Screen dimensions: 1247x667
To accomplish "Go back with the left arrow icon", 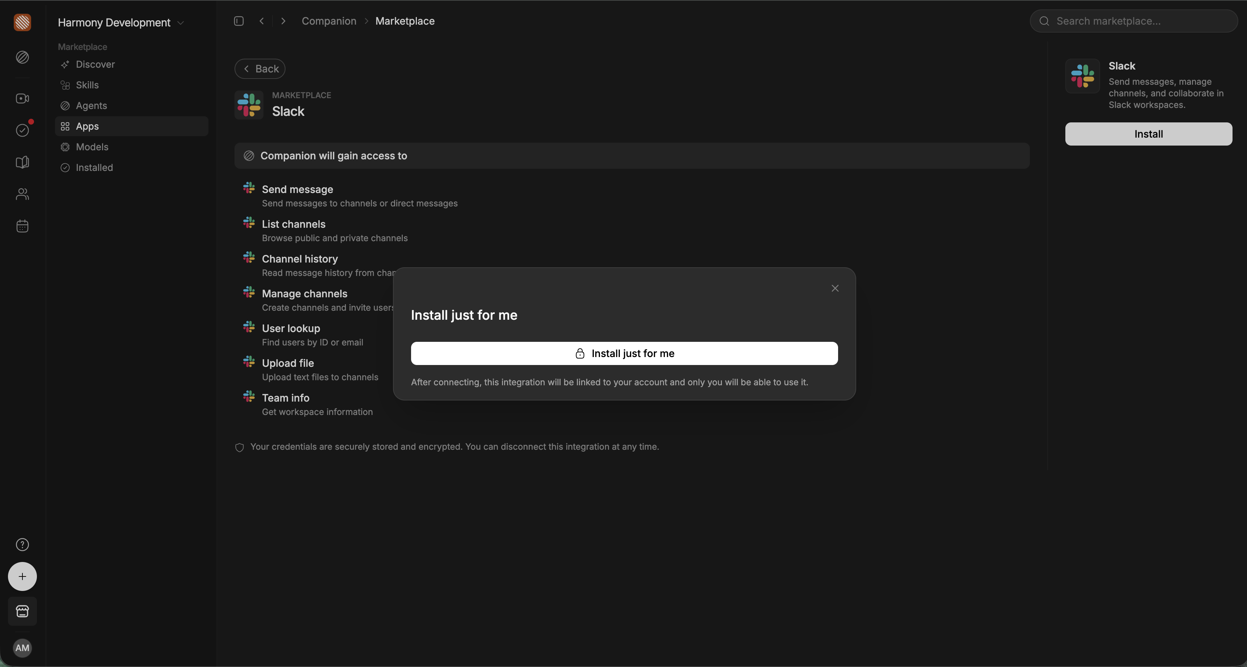I will (x=261, y=21).
